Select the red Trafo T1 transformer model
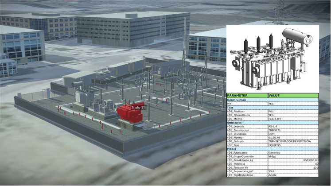The height and width of the screenshot is (186, 331). [129, 113]
